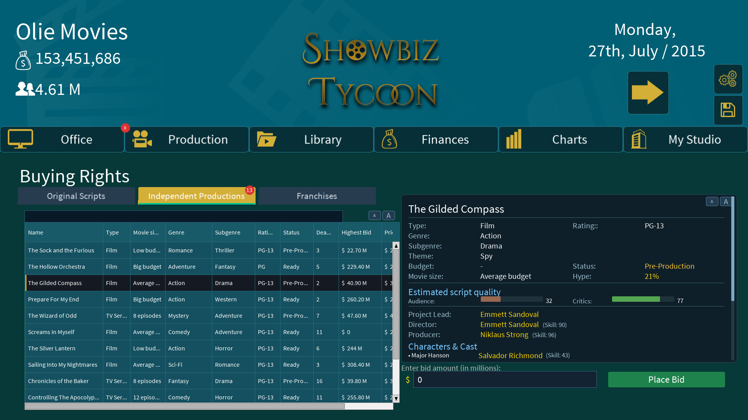748x420 pixels.
Task: Click the money bag icon beside studio balance
Action: 23,60
